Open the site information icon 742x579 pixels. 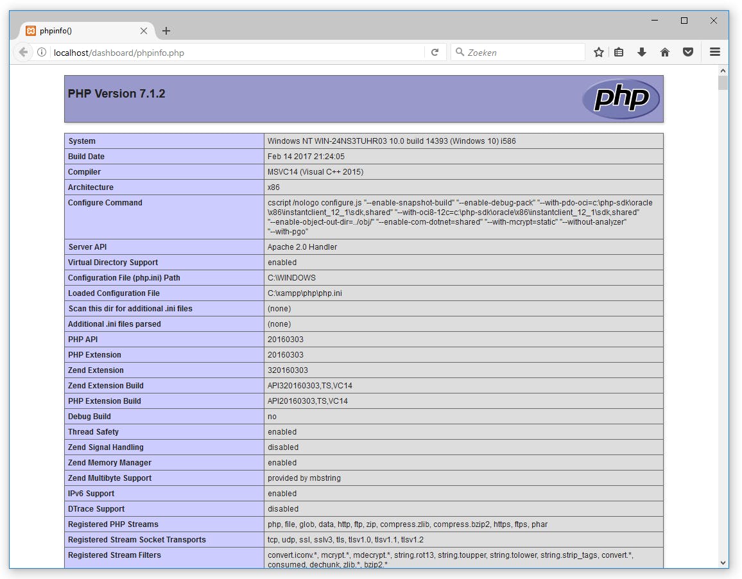click(x=42, y=52)
